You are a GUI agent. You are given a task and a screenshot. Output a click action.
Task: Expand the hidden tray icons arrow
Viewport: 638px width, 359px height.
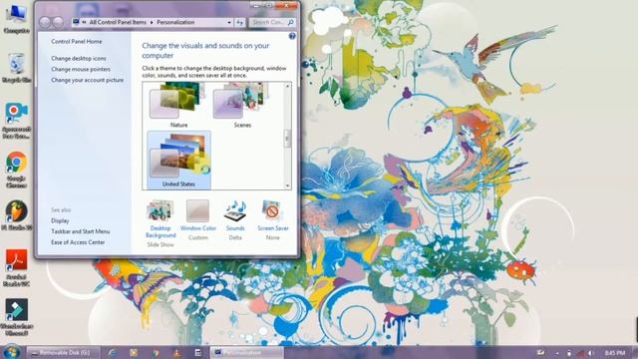point(557,353)
